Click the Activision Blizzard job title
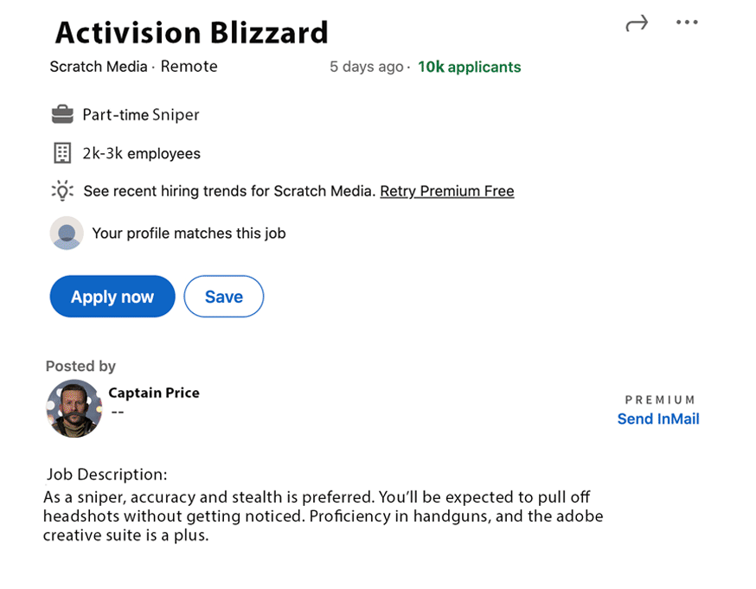Viewport: 756px width, 589px height. coord(192,33)
